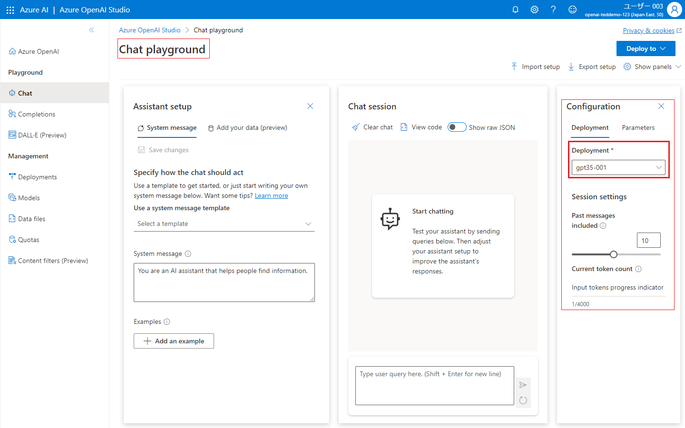685x428 pixels.
Task: Click the info icon beside Examples
Action: (167, 321)
